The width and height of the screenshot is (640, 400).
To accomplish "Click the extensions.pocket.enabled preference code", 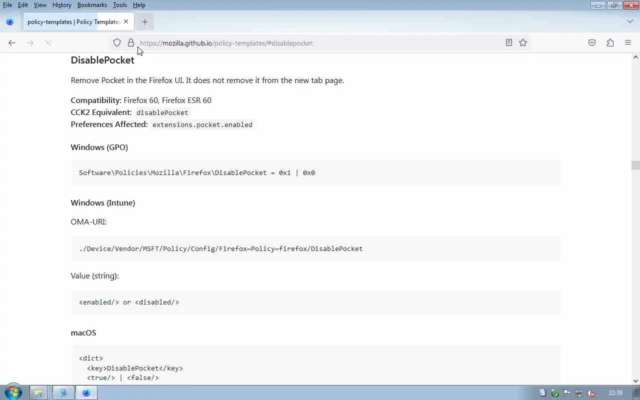I will [x=202, y=125].
